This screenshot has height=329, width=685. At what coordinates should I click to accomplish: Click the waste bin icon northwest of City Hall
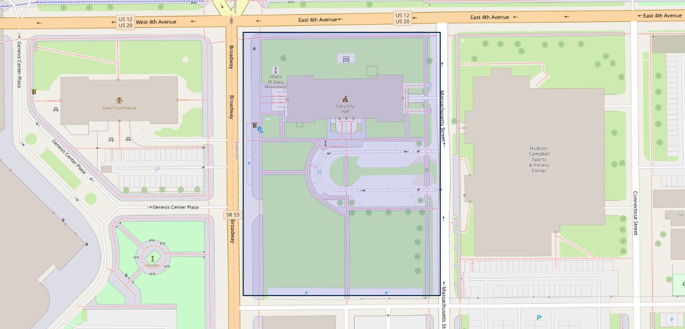[254, 49]
